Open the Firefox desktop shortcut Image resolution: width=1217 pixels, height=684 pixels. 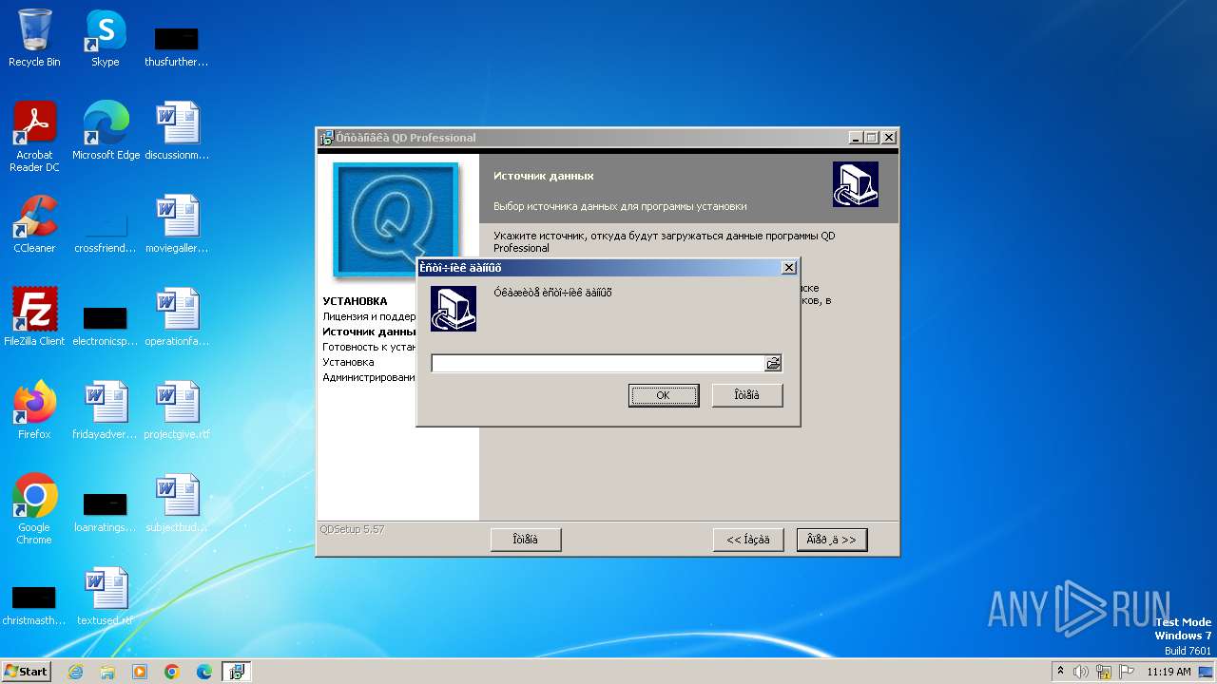pos(34,410)
